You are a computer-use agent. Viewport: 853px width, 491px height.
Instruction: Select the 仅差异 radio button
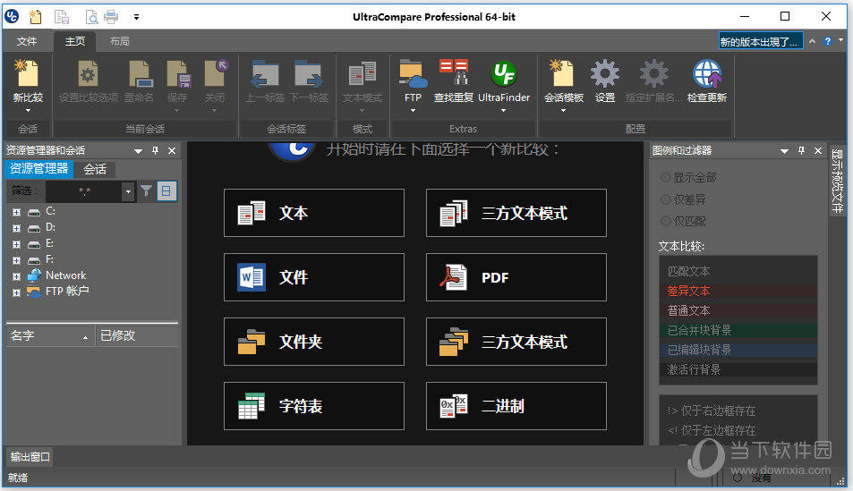click(x=665, y=199)
